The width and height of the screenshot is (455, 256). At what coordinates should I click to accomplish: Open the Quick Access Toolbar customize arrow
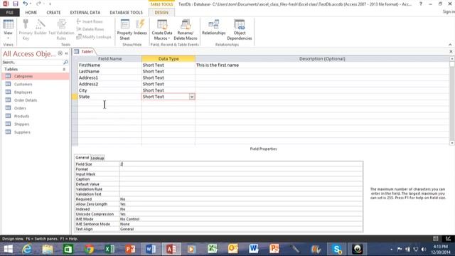pyautogui.click(x=50, y=4)
